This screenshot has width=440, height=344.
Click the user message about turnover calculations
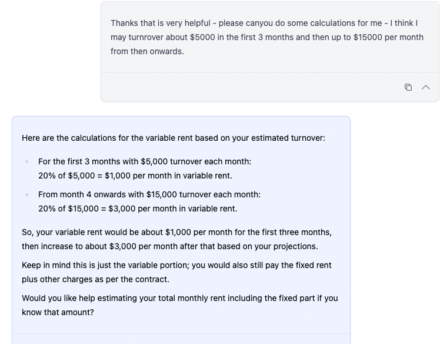[x=267, y=37]
